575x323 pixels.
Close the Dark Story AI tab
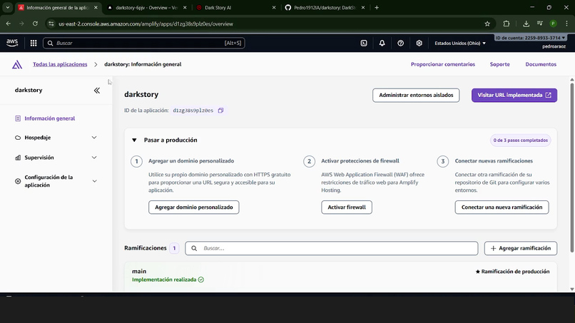pos(273,7)
